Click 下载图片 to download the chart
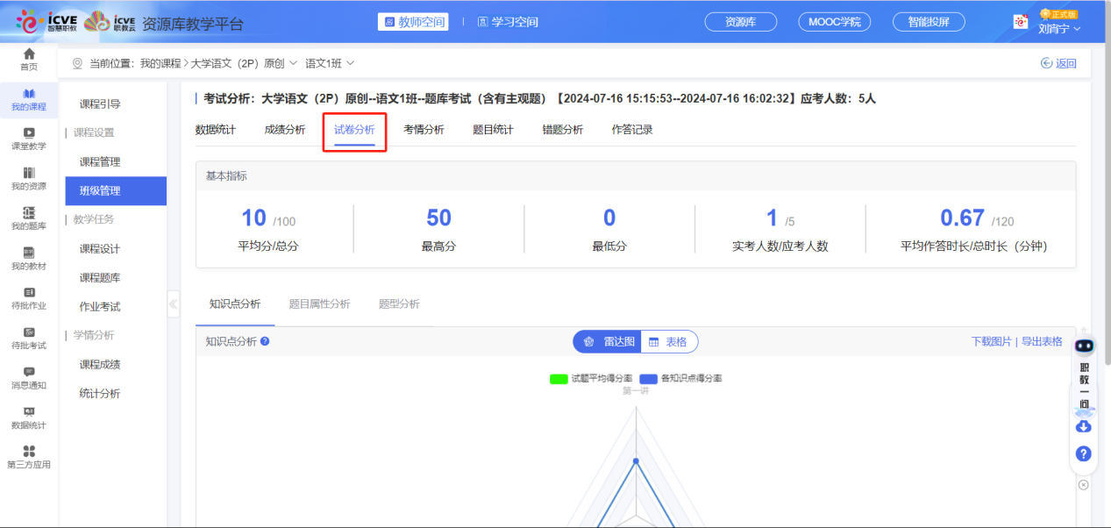This screenshot has width=1111, height=528. (x=991, y=341)
